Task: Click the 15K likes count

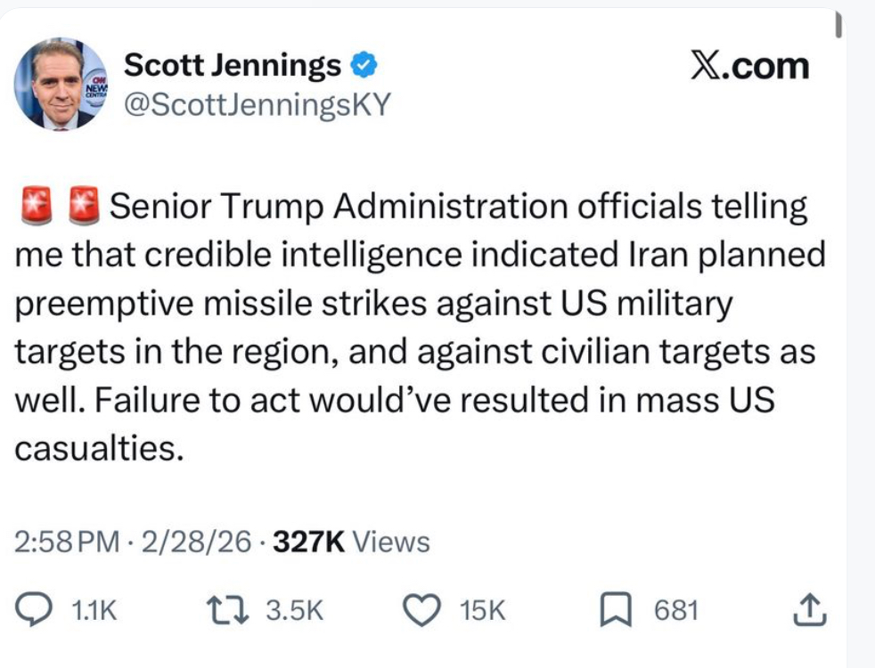Action: (x=482, y=611)
